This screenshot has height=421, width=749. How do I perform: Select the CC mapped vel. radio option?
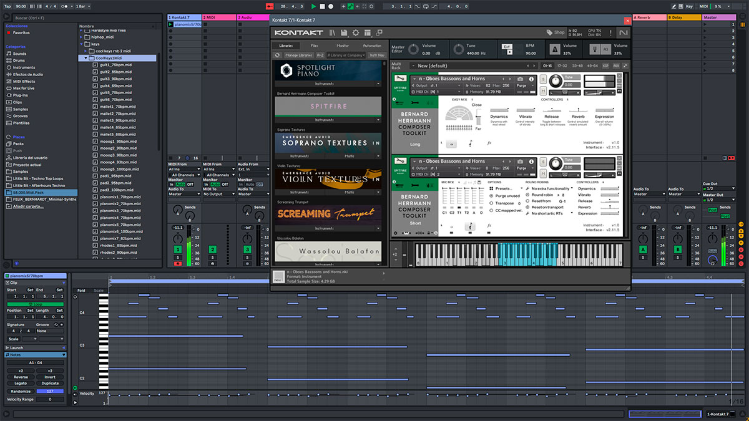point(491,211)
